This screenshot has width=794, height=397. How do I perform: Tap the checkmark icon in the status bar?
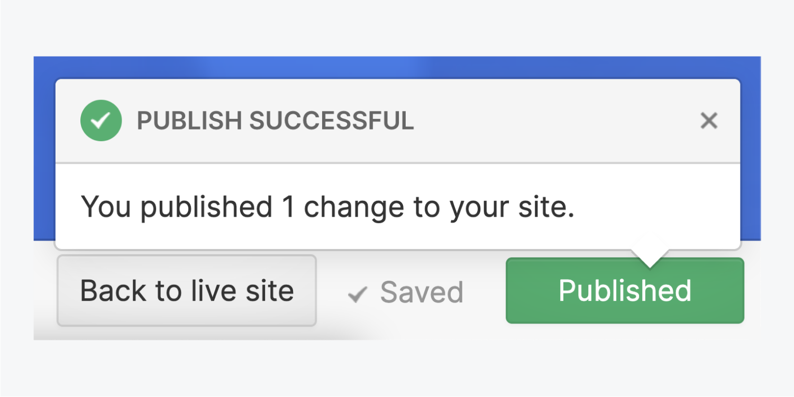(x=358, y=293)
